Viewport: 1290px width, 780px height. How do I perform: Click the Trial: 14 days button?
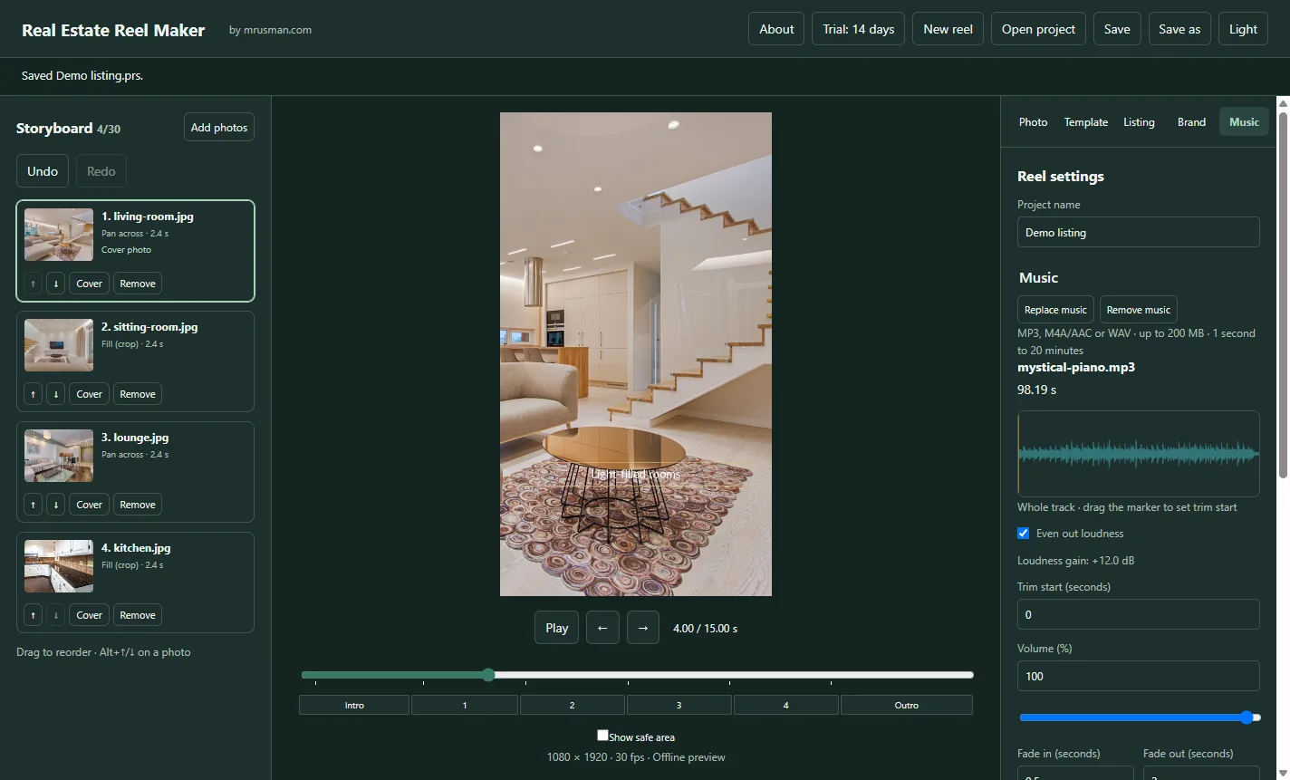[x=859, y=29]
